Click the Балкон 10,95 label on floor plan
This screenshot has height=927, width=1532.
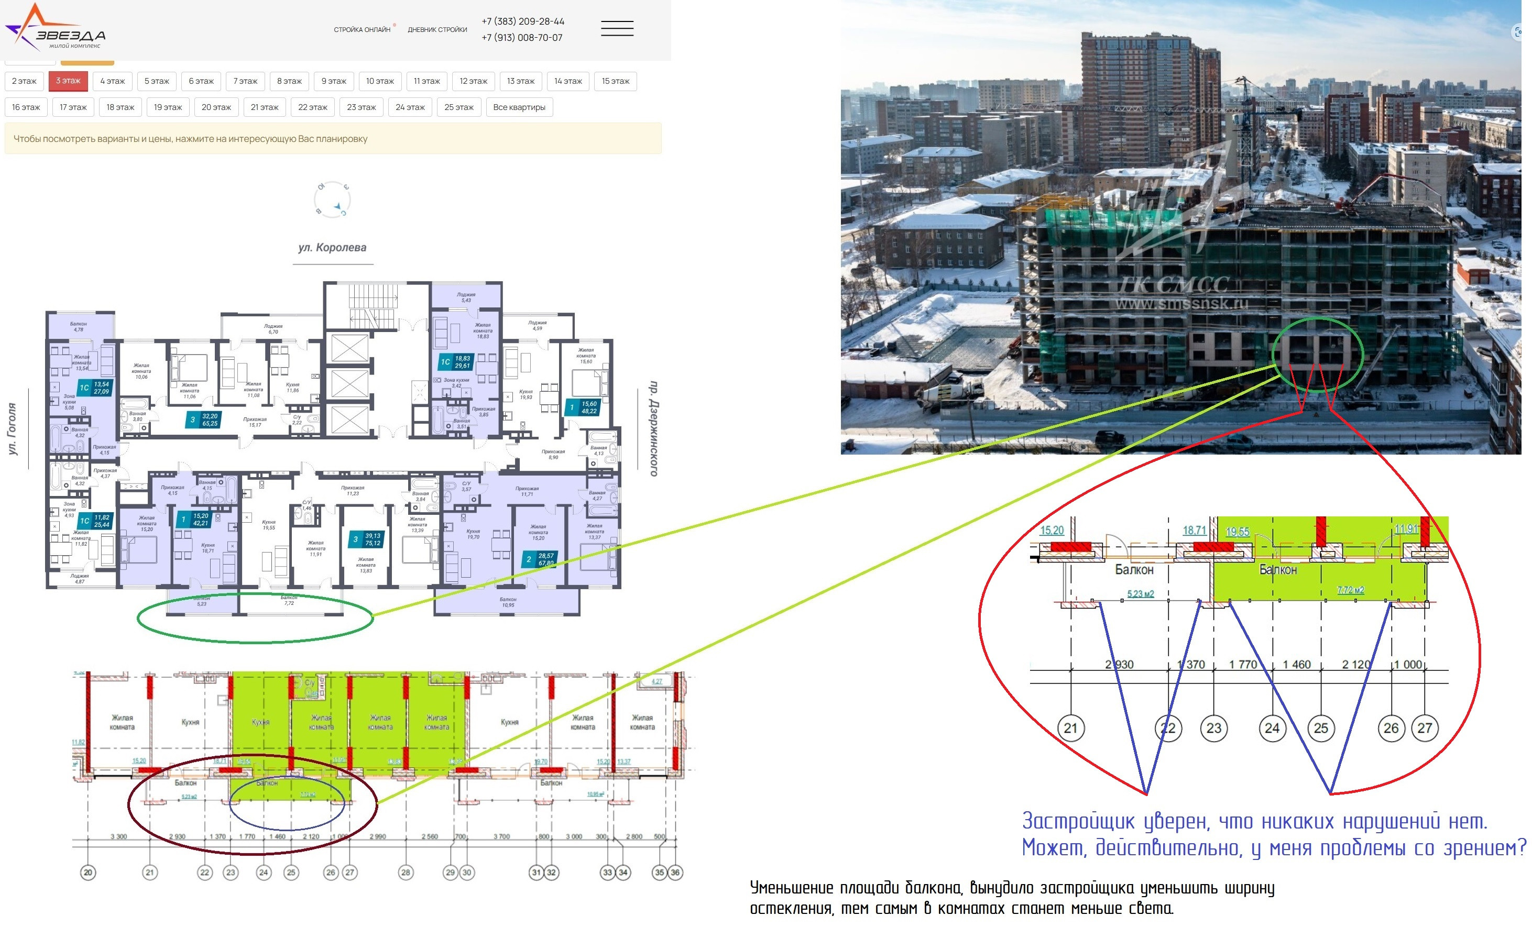[x=508, y=602]
